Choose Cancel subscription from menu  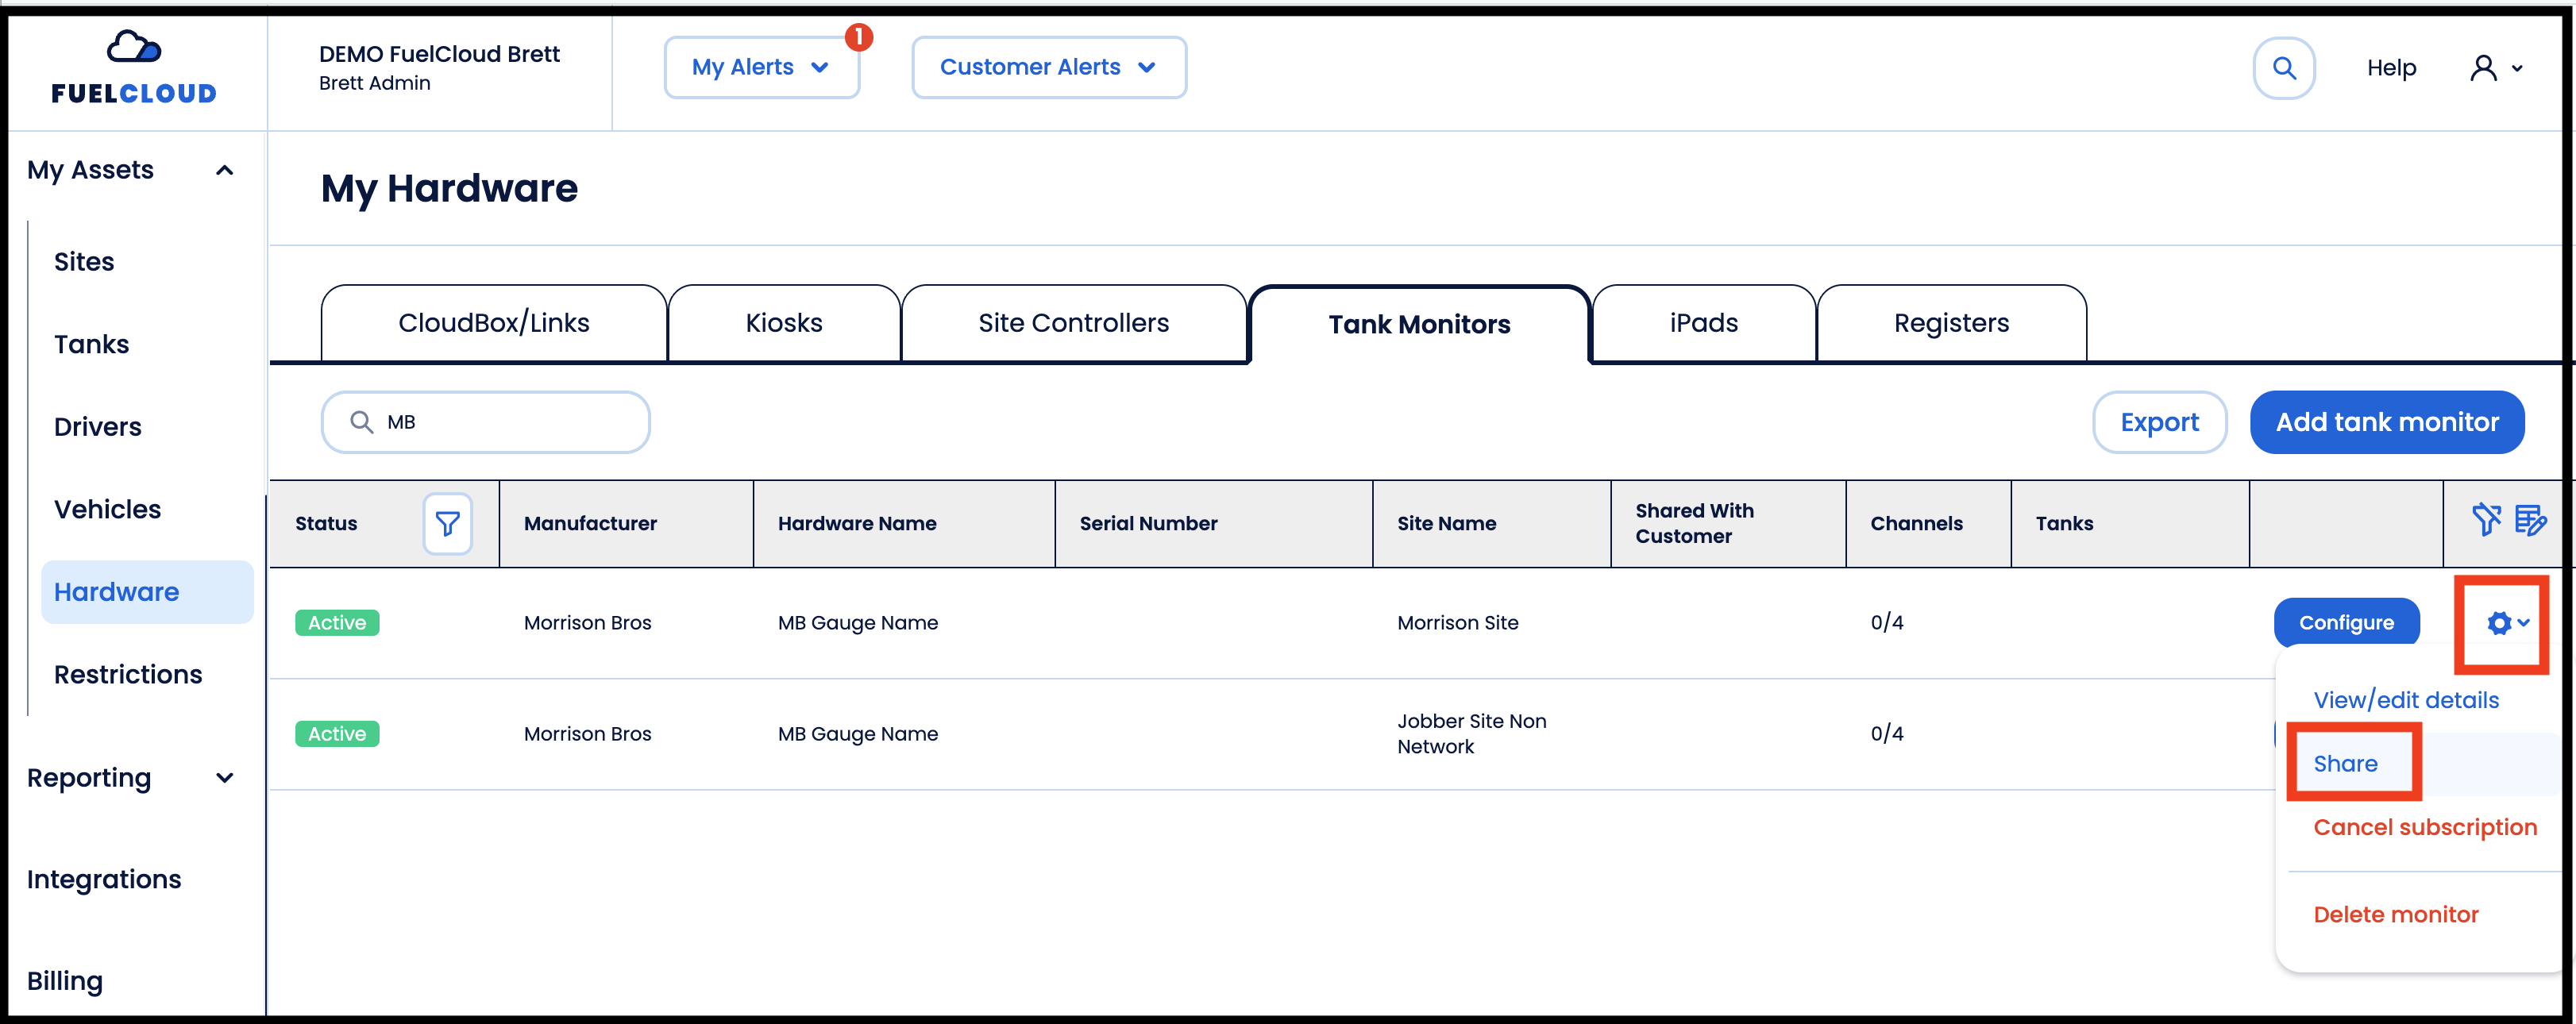coord(2425,827)
